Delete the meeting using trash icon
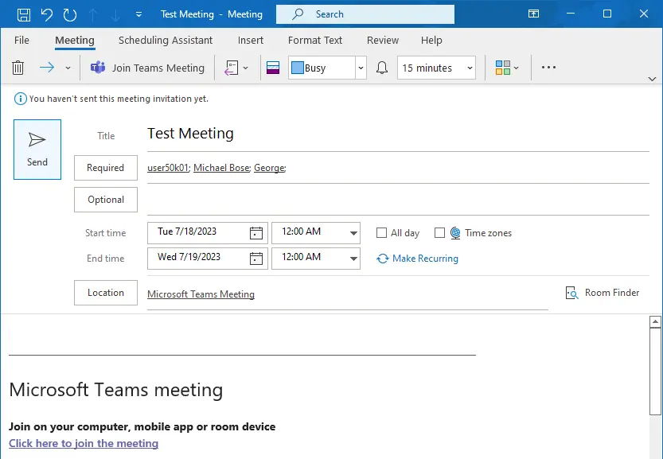Image resolution: width=663 pixels, height=459 pixels. point(18,68)
